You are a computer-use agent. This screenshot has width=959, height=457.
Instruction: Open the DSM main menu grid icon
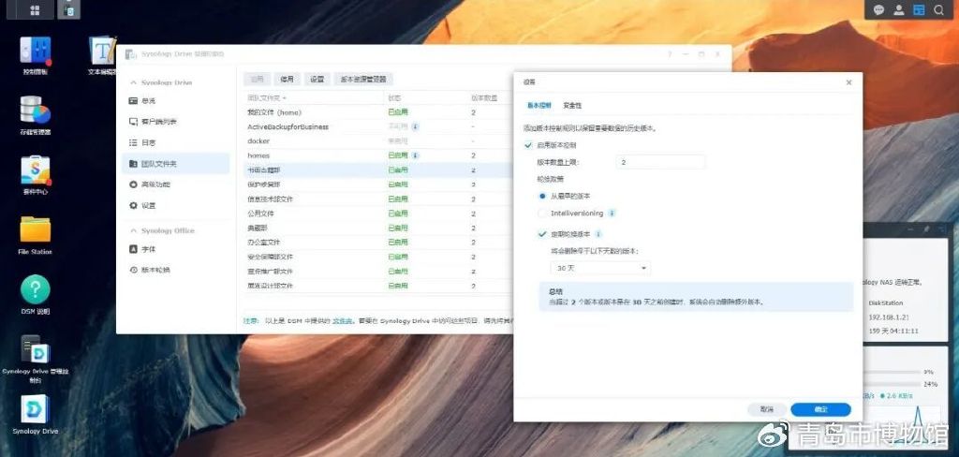pyautogui.click(x=35, y=10)
